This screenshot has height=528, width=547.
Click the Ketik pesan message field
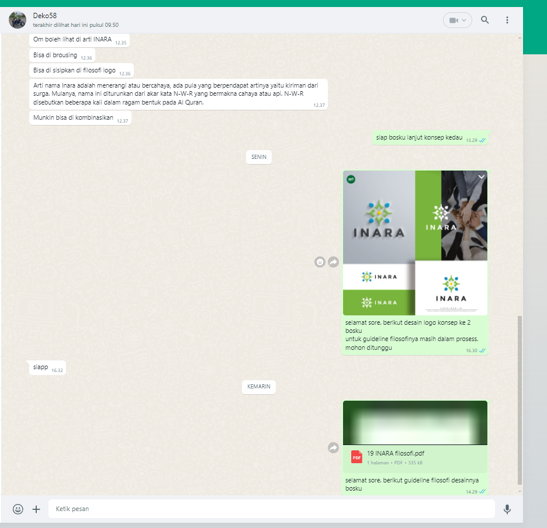tap(271, 509)
